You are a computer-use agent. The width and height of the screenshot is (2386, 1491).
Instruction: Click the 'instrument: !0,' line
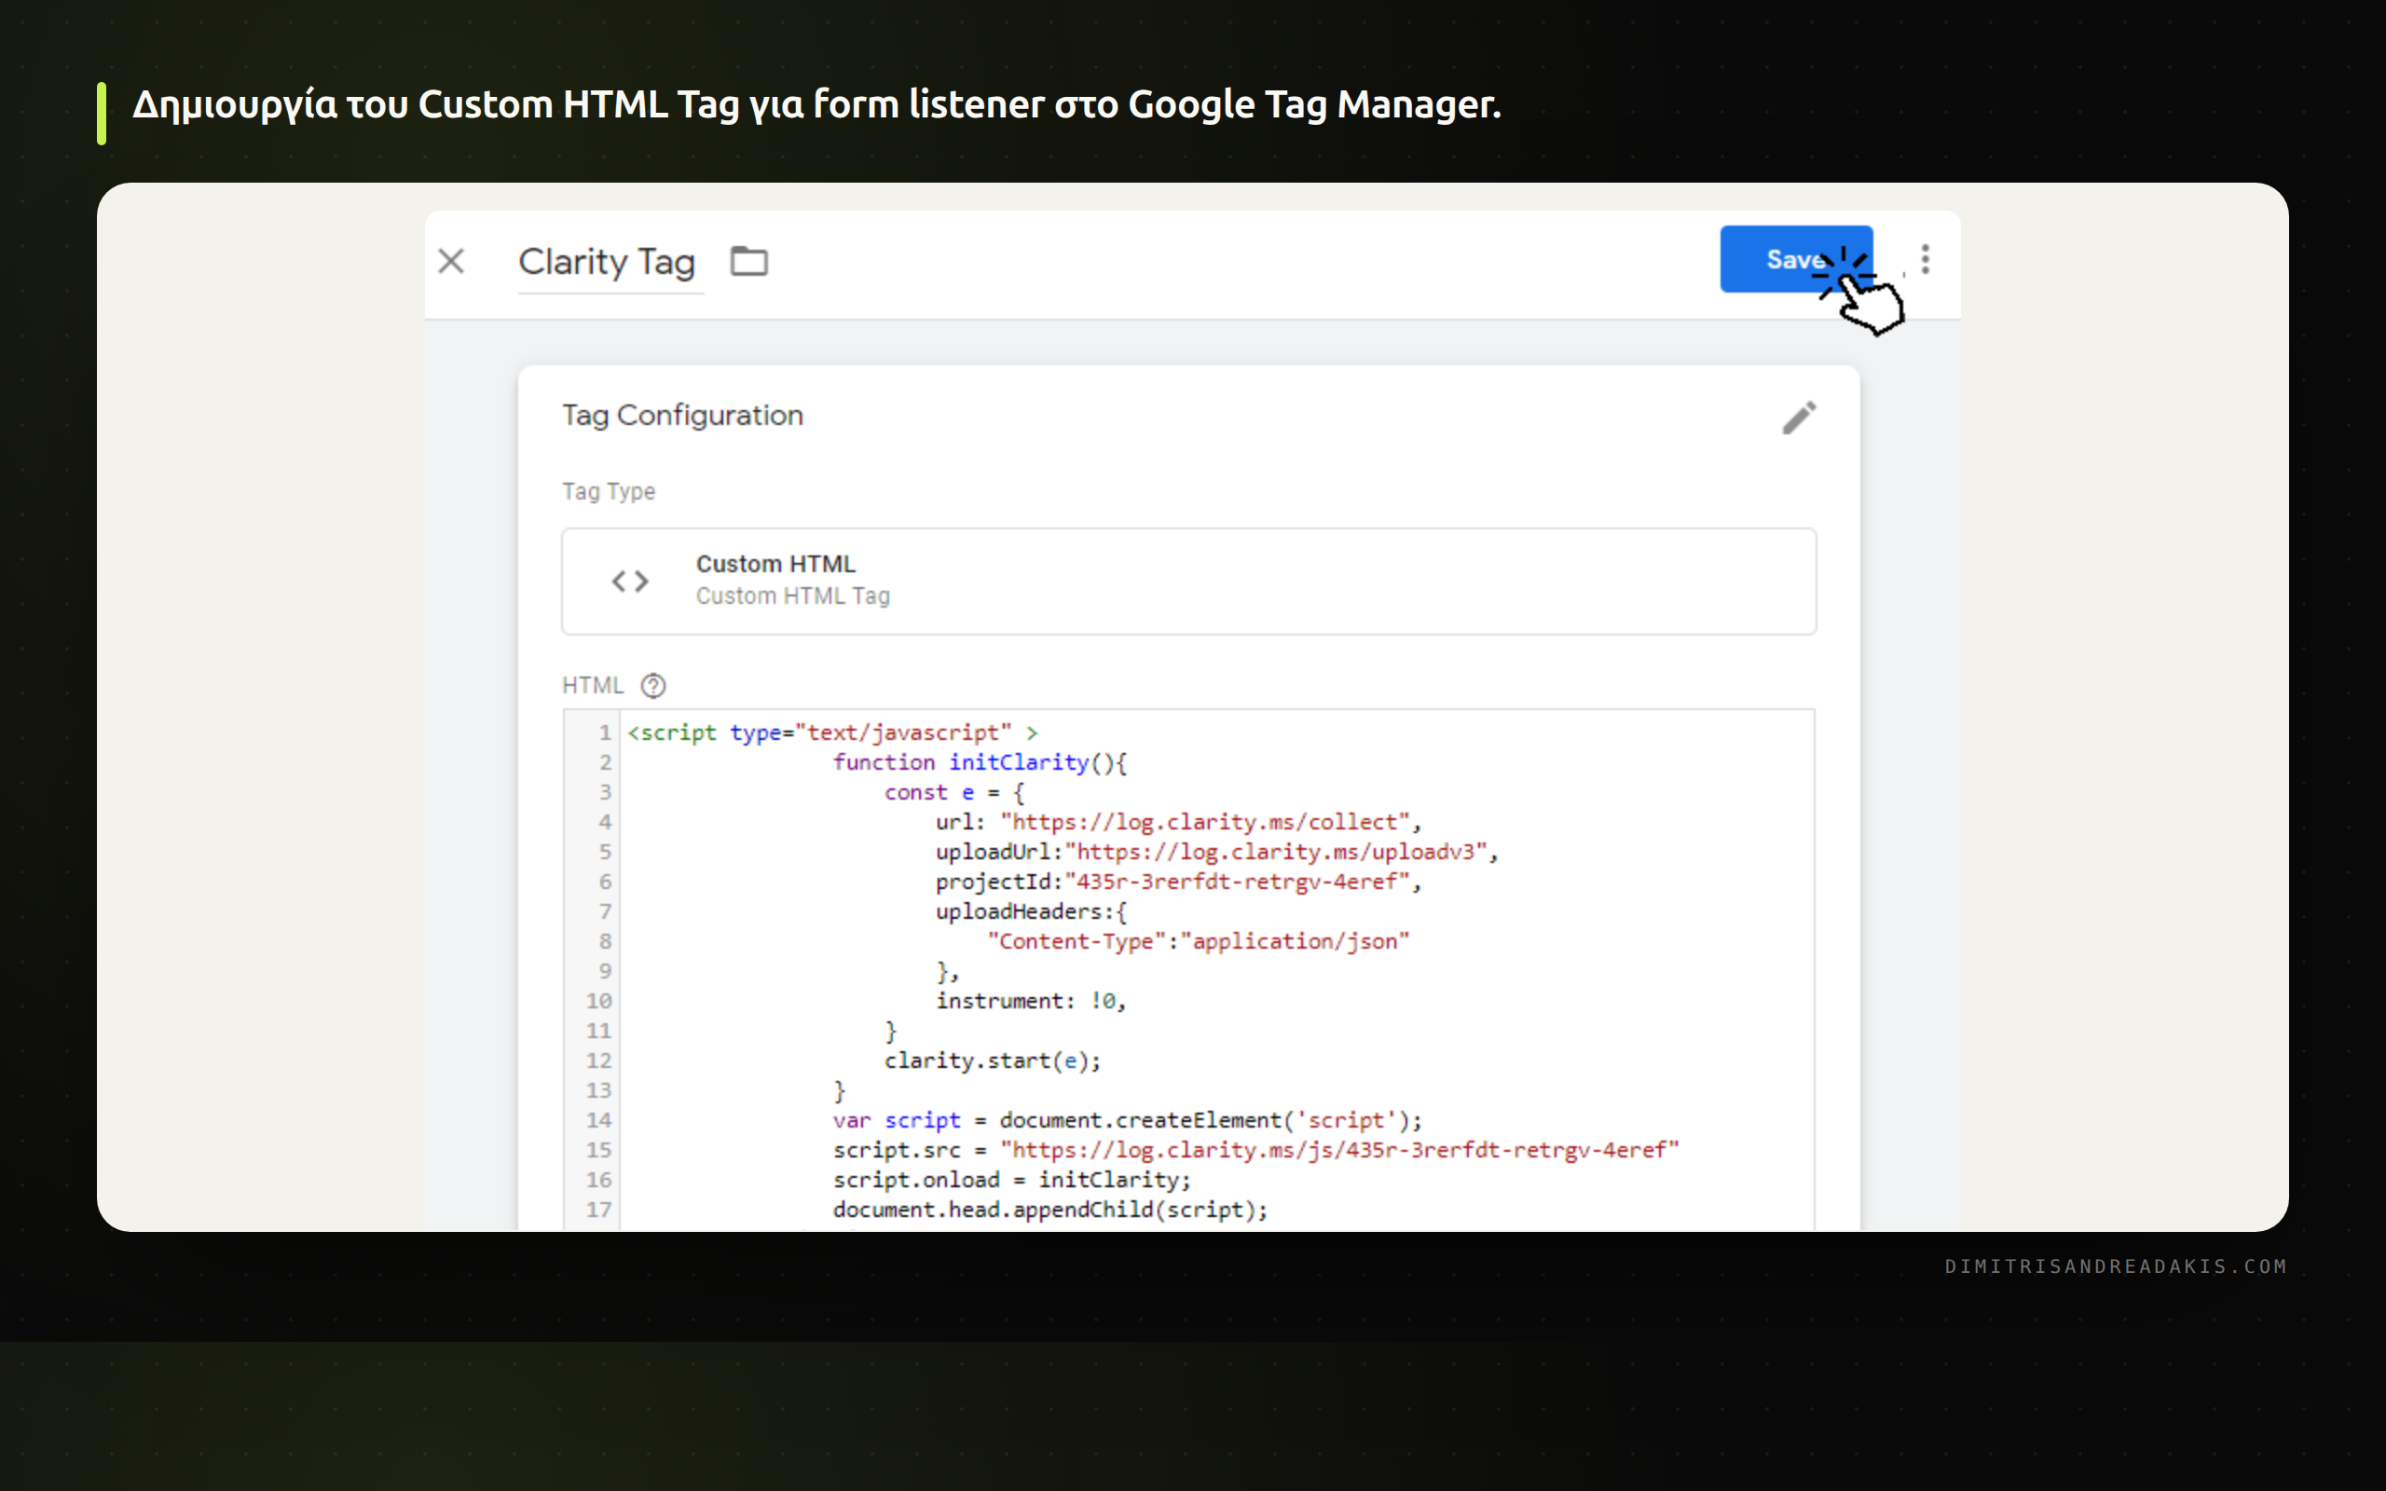tap(1030, 1001)
